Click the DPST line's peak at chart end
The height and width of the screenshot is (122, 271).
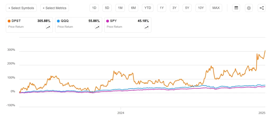pyautogui.click(x=265, y=50)
